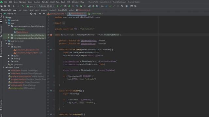
Task: Click Apply Changes and Restart Activity icon
Action: [61, 6]
